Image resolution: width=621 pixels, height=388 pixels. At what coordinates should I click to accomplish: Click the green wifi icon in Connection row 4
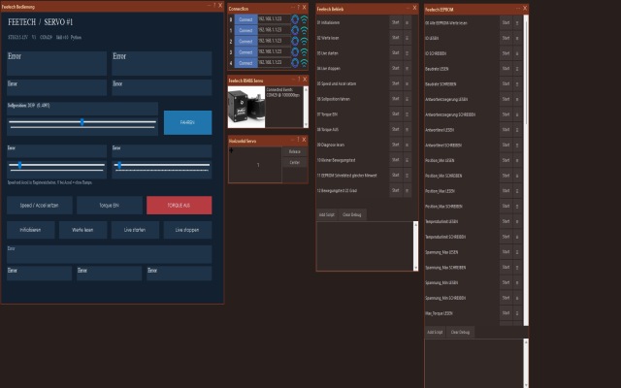(x=304, y=62)
